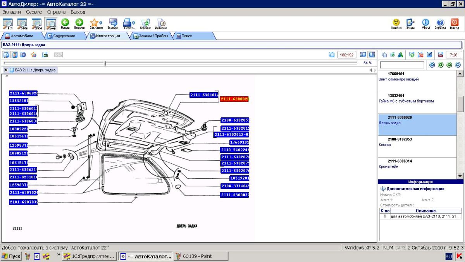Click the star bookmark illustration icon
Screen dimensions: 465x262
click(x=34, y=55)
